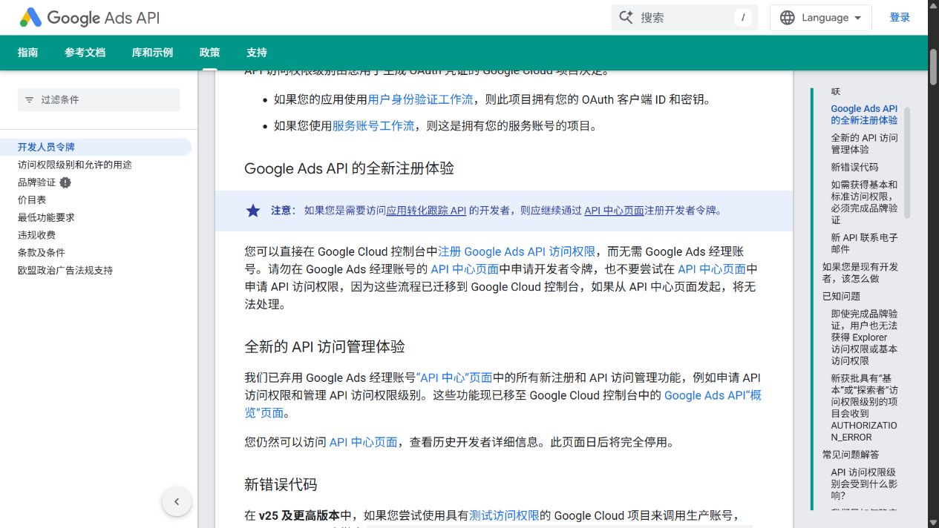Click the Google Ads API 的全新注册体验 heading
The width and height of the screenshot is (939, 528).
click(x=350, y=168)
